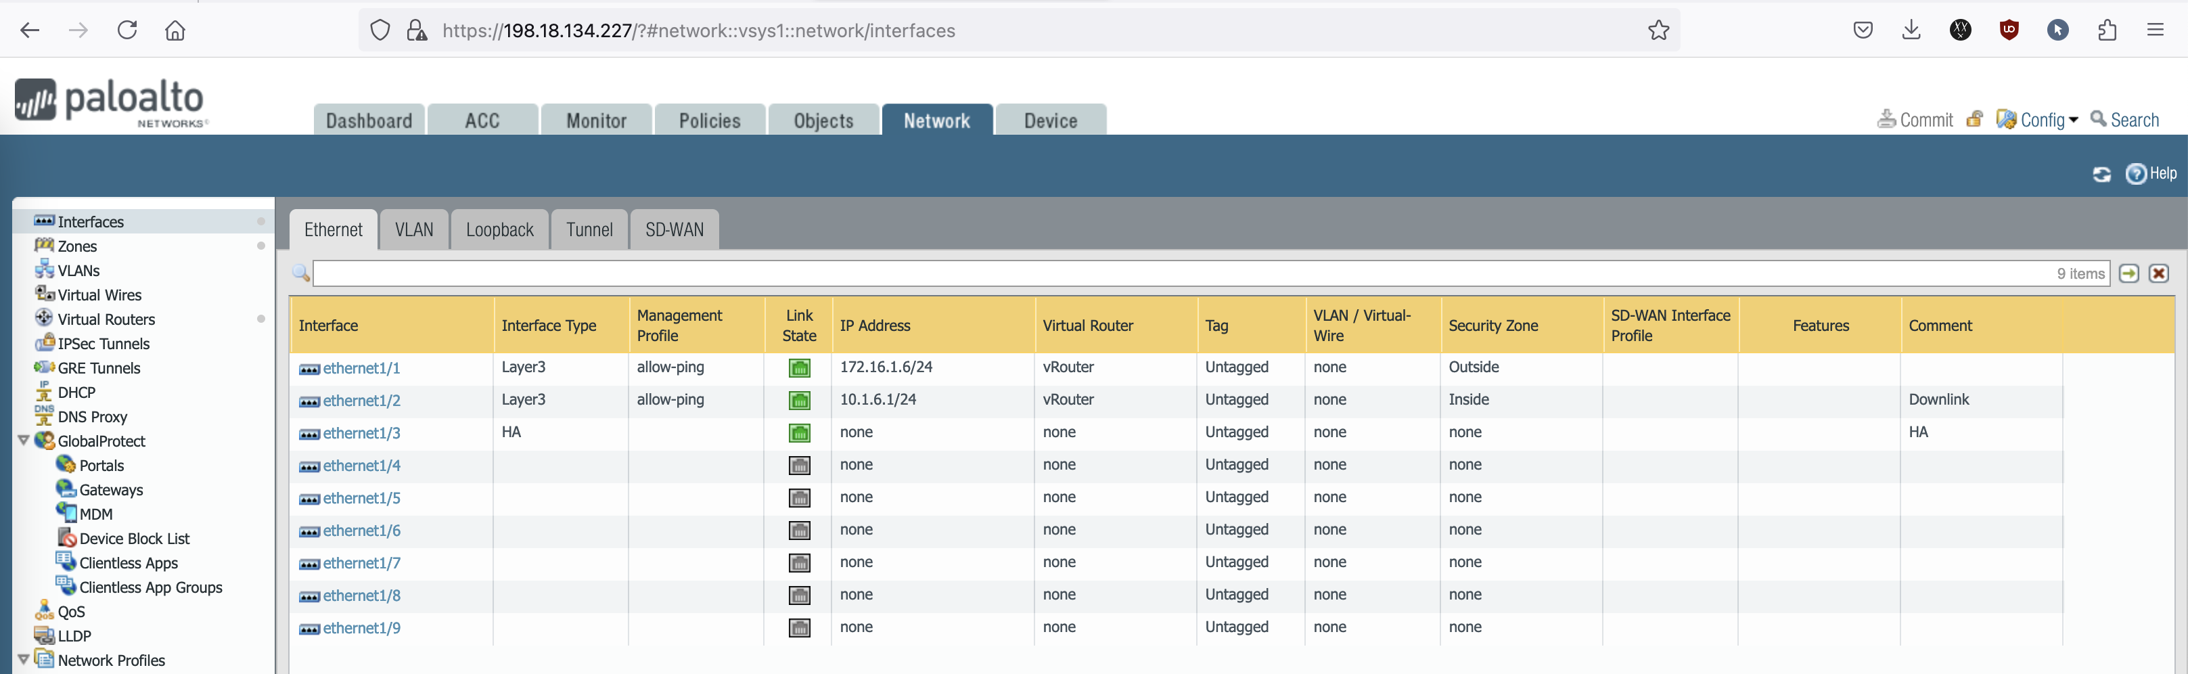Click the lock icon next to Commit
The image size is (2188, 674).
pos(1974,120)
